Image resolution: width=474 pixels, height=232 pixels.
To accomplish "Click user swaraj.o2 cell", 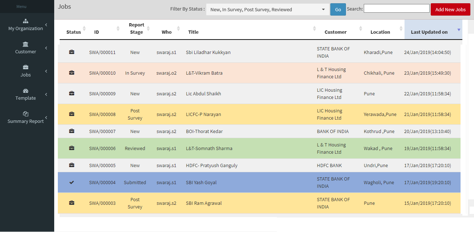I will pyautogui.click(x=167, y=73).
